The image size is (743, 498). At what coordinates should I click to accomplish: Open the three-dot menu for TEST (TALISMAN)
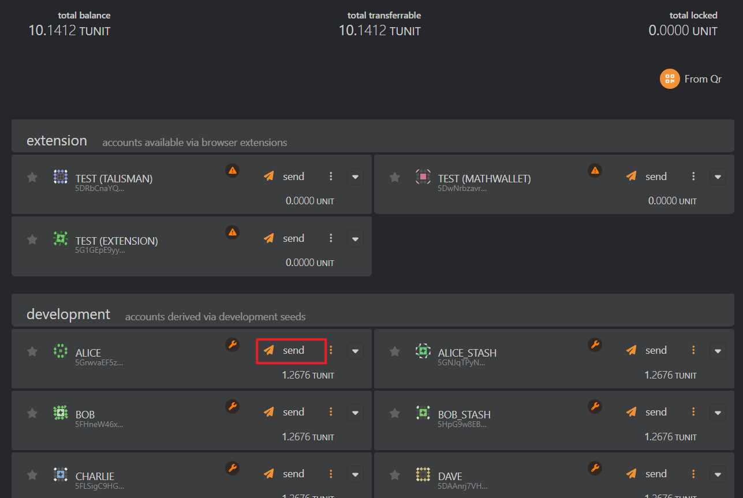331,177
